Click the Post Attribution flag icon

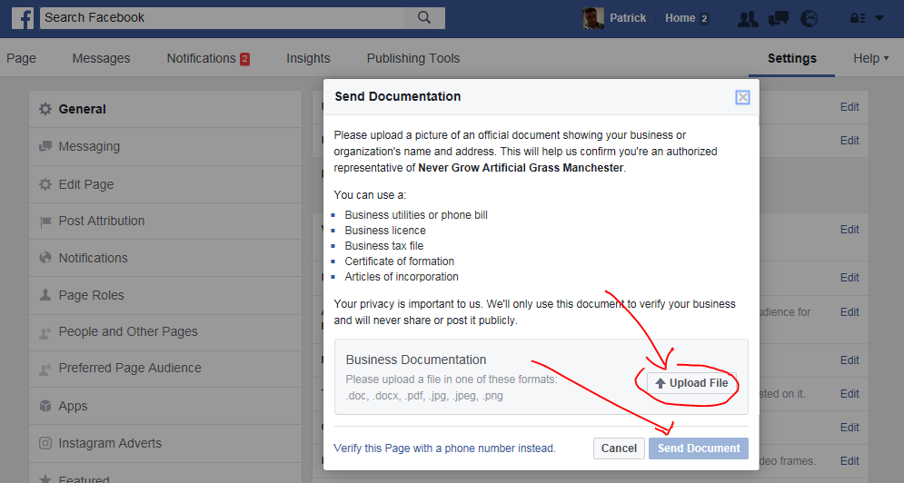pyautogui.click(x=45, y=222)
